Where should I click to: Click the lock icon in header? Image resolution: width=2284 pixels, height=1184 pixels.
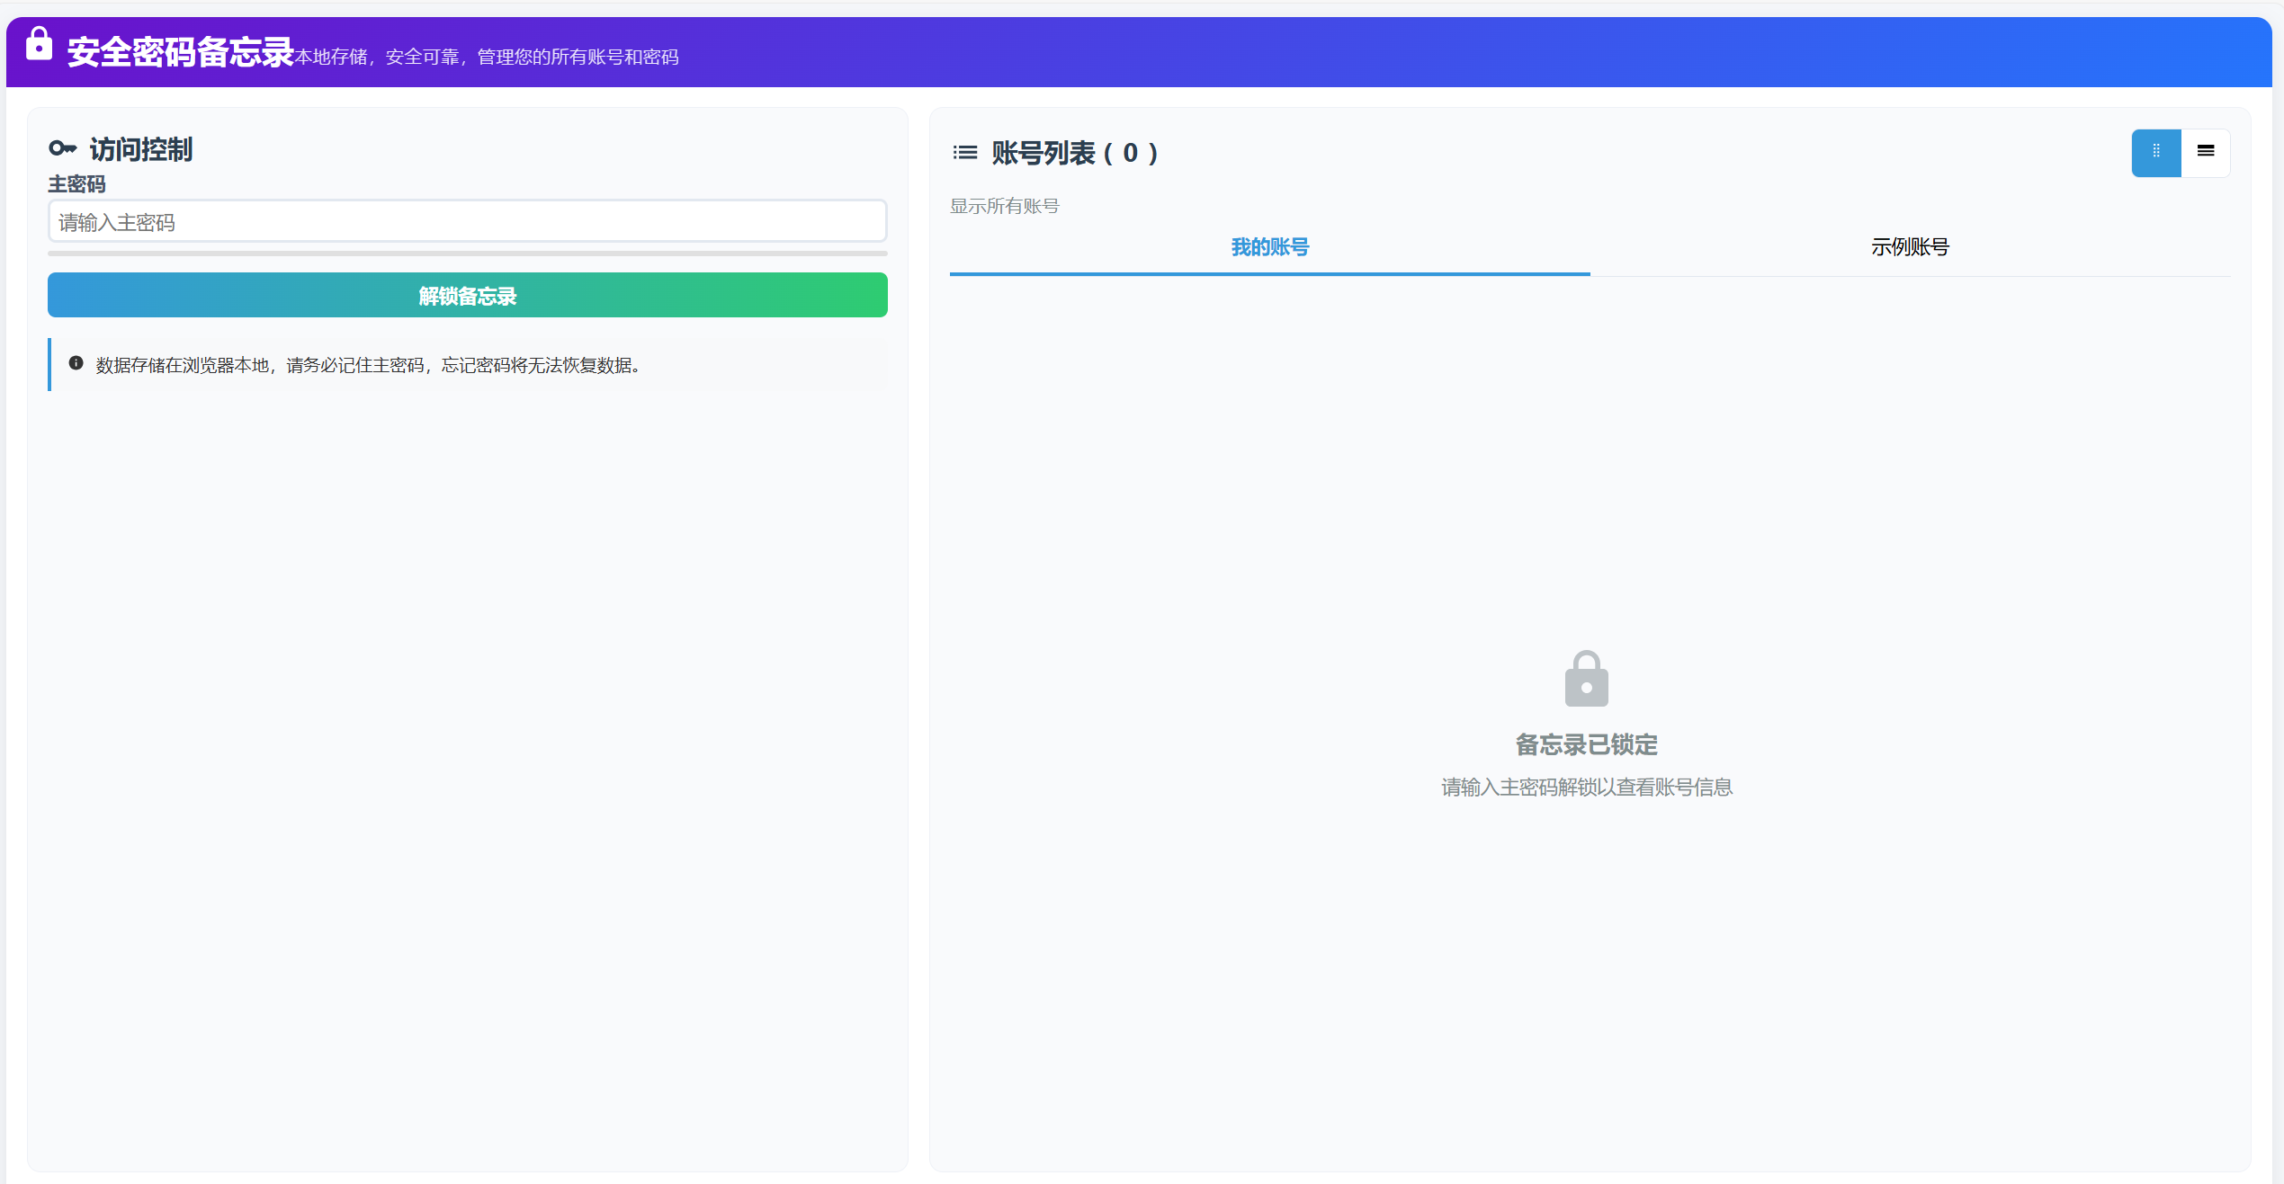pos(39,44)
